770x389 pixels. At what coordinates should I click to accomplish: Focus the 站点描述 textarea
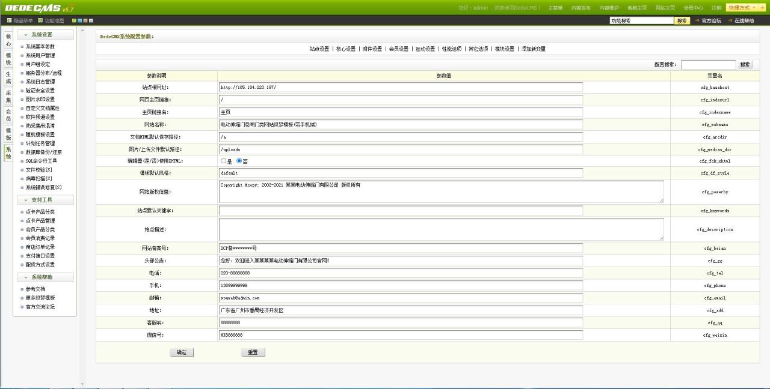tap(442, 229)
